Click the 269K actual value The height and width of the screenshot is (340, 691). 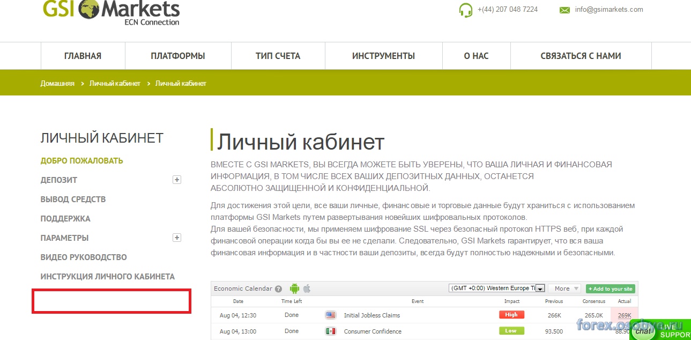pos(625,315)
